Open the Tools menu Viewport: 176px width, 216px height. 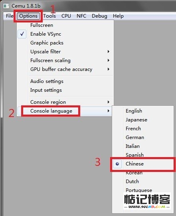(49, 16)
